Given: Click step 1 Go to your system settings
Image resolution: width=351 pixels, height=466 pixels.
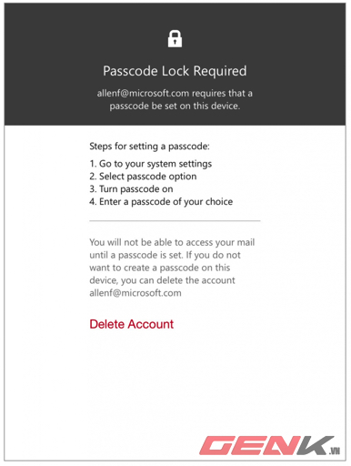Looking at the screenshot, I should coord(151,164).
